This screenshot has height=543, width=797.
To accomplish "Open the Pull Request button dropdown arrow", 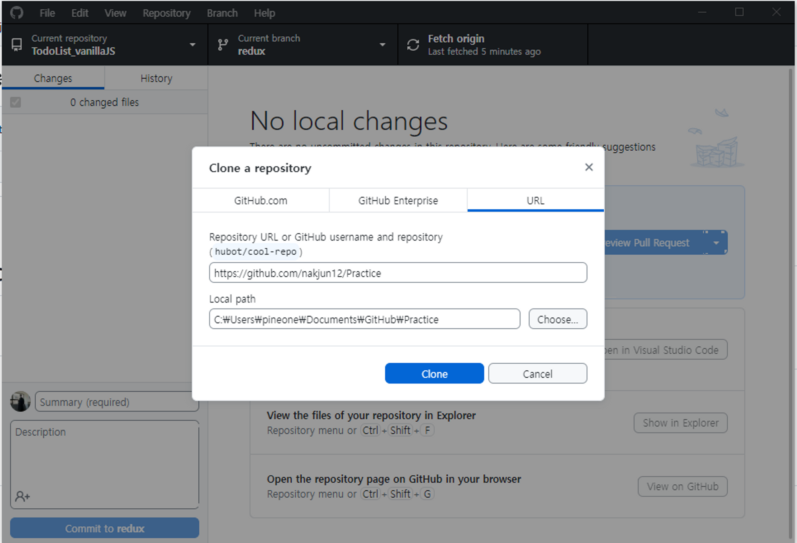I will pos(716,243).
